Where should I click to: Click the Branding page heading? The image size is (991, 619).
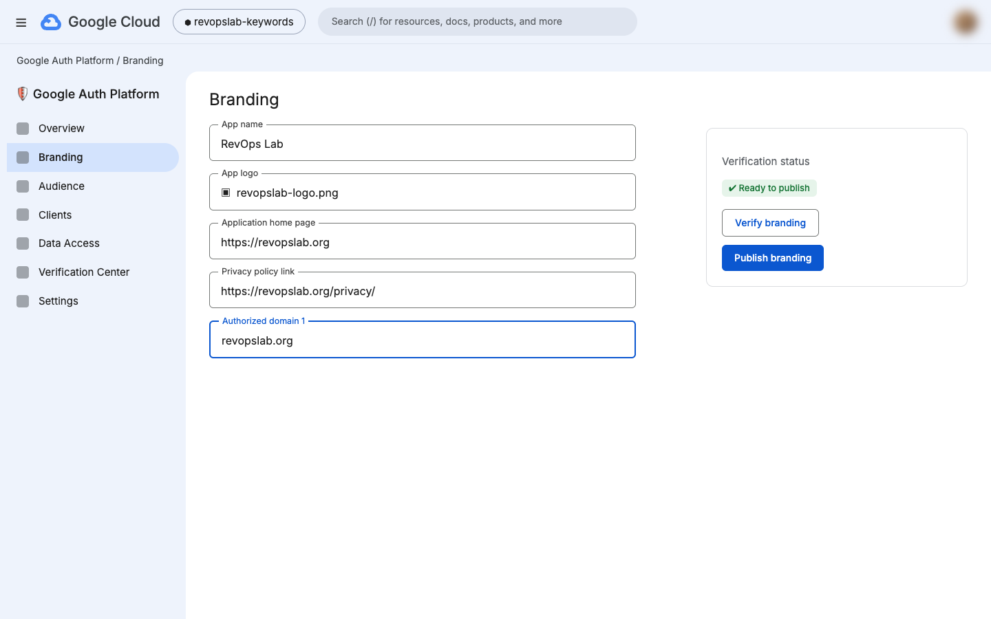click(244, 100)
